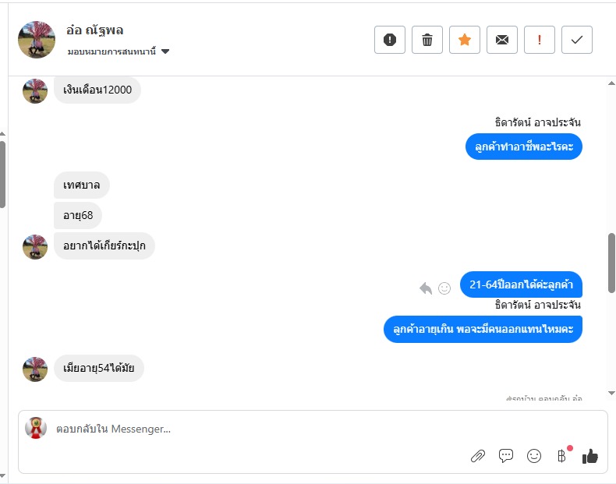Mark conversation unread with envelope icon
The image size is (616, 484).
click(x=502, y=40)
